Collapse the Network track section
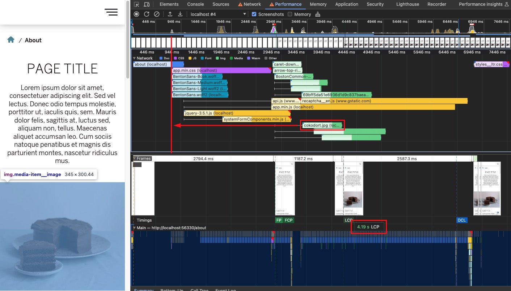 pyautogui.click(x=135, y=58)
